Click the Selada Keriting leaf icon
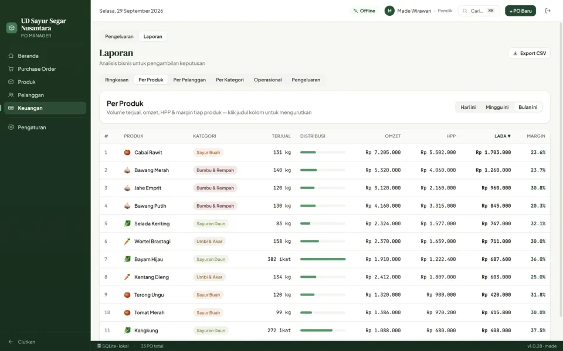Screen dimensions: 563x351 click(x=127, y=223)
